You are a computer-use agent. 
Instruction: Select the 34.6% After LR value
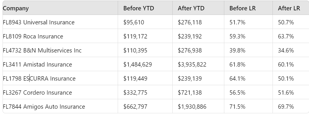[x=286, y=50]
